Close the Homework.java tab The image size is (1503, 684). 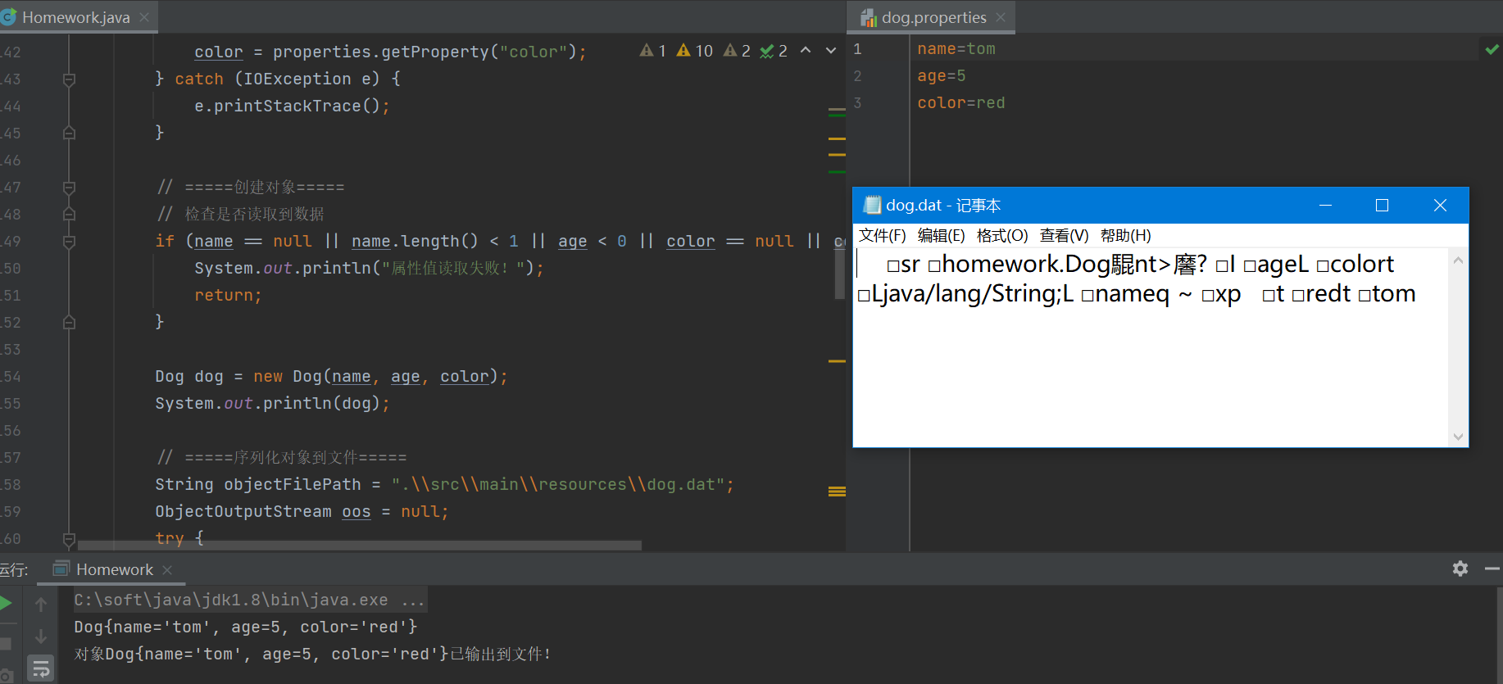pos(144,17)
